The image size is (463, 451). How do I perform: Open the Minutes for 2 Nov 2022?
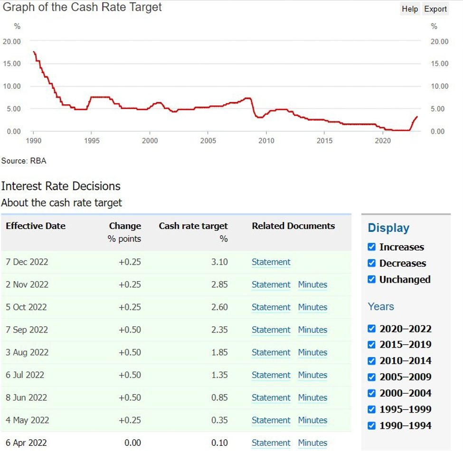(312, 285)
